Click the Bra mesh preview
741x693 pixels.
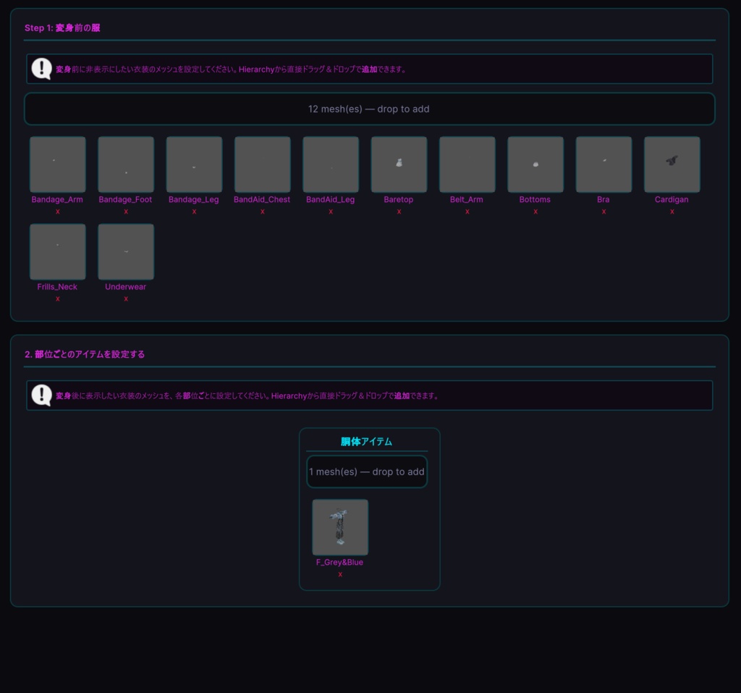tap(604, 164)
